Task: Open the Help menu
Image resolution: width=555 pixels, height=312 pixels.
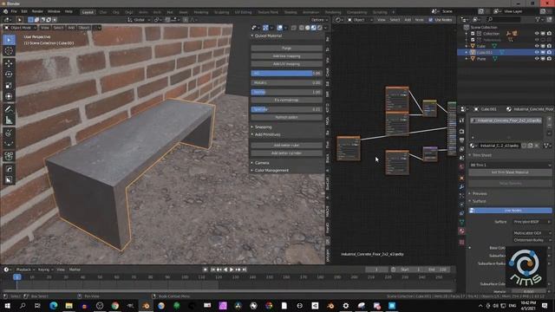Action: click(x=69, y=11)
